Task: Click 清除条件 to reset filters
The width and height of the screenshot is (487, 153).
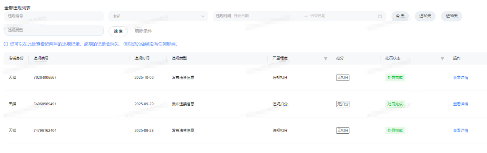Action: point(143,31)
